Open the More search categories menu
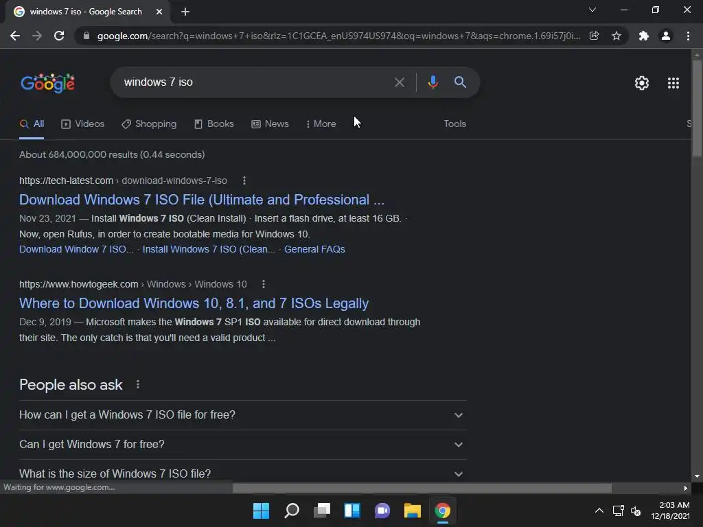Viewport: 703px width, 527px height. [x=321, y=124]
